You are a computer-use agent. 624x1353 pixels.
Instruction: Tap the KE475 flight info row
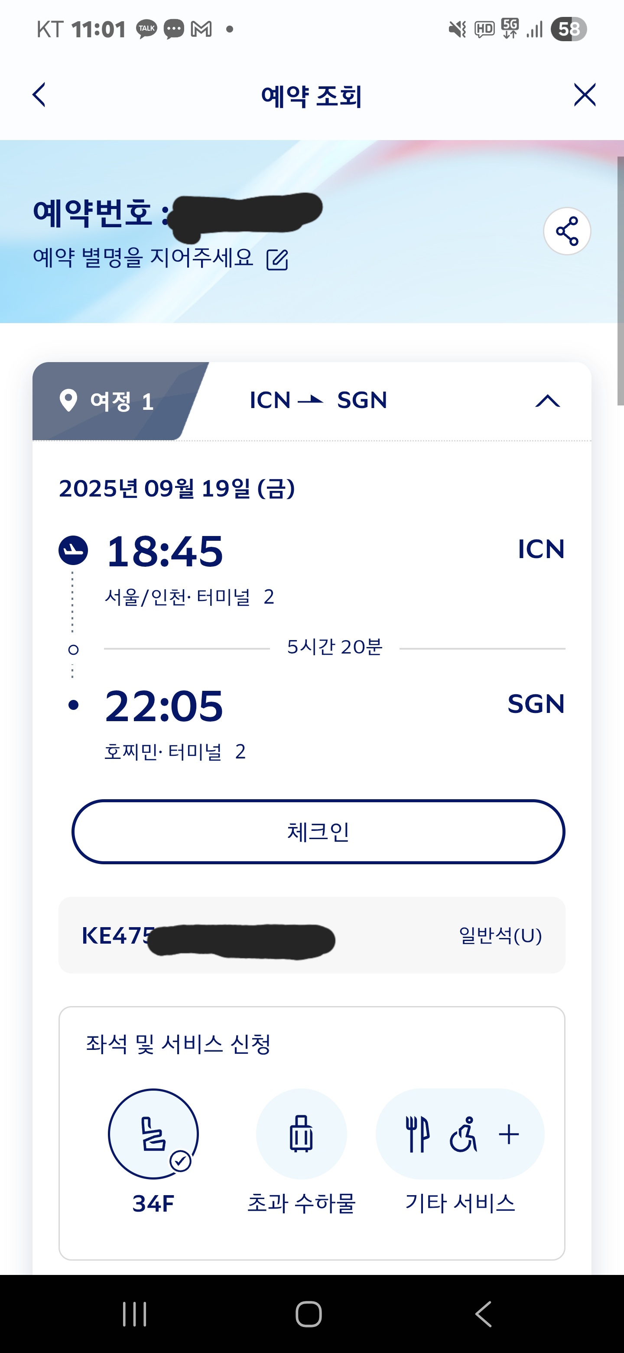coord(312,935)
